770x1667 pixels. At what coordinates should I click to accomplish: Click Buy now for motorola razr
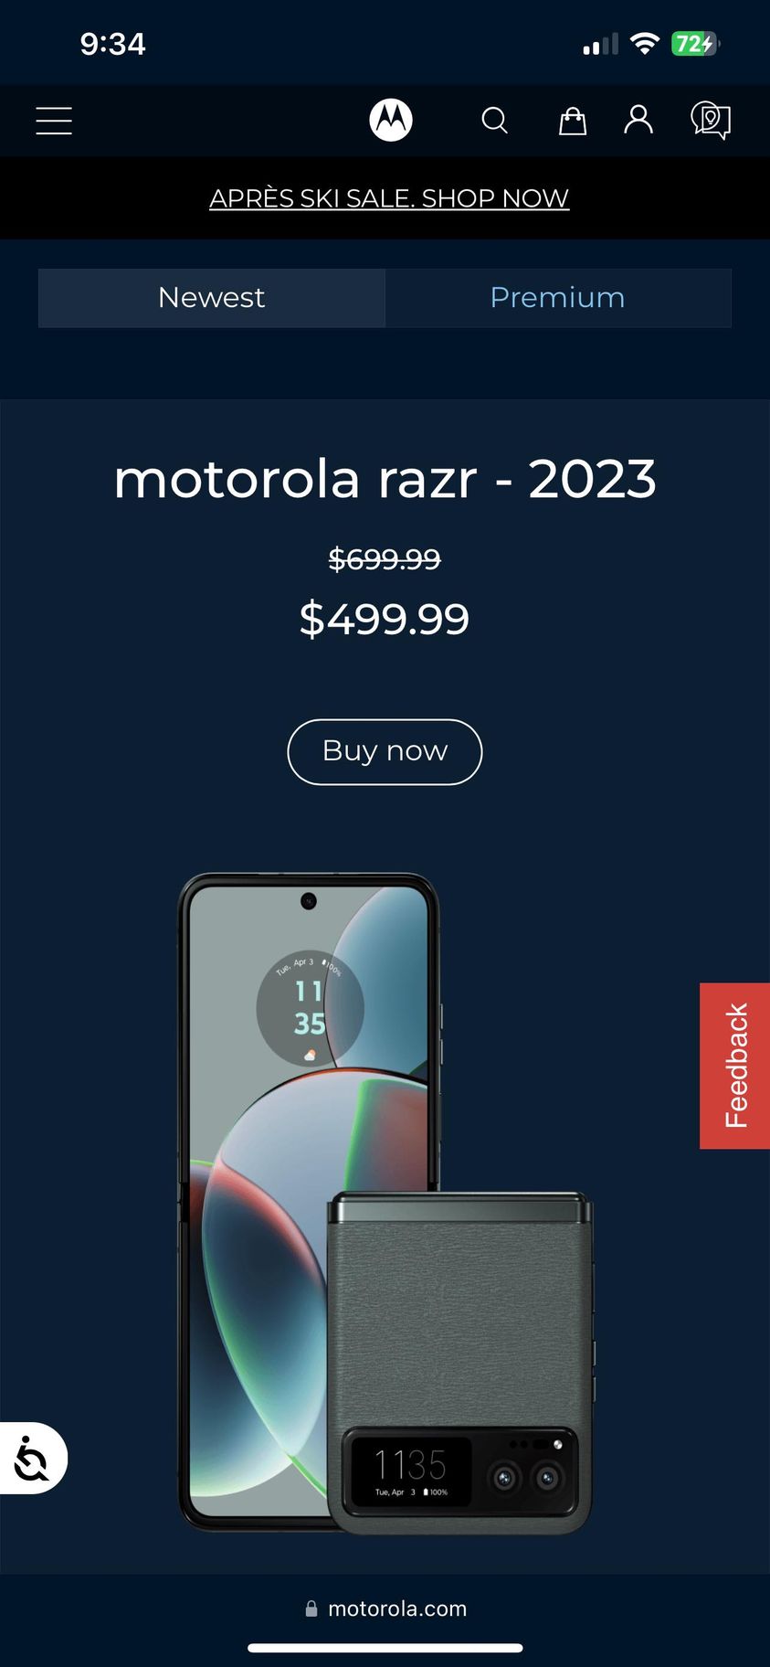[385, 751]
